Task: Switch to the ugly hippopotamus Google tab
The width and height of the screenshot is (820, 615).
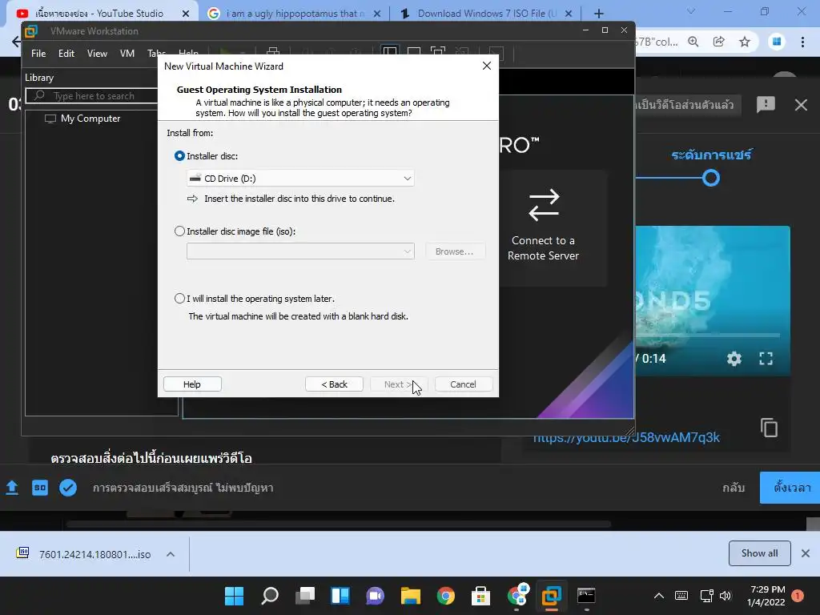Action: click(x=293, y=14)
